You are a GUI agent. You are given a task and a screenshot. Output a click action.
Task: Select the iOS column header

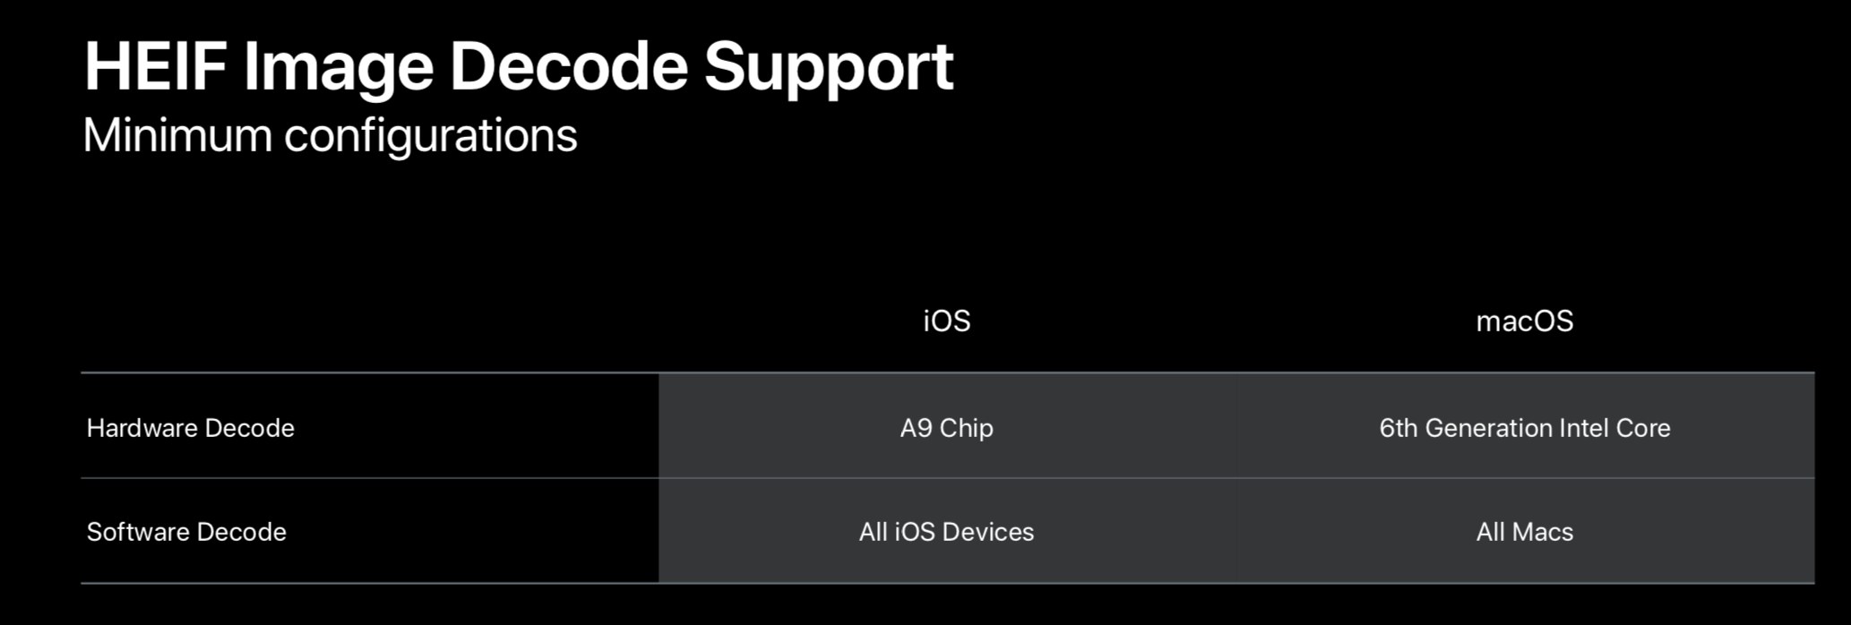click(x=946, y=321)
